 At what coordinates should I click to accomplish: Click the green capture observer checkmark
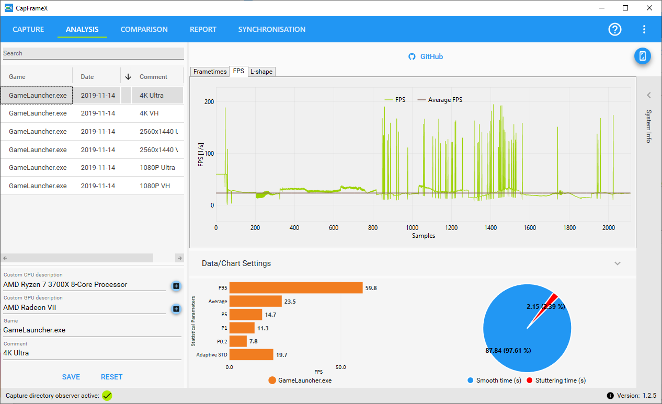pos(107,396)
